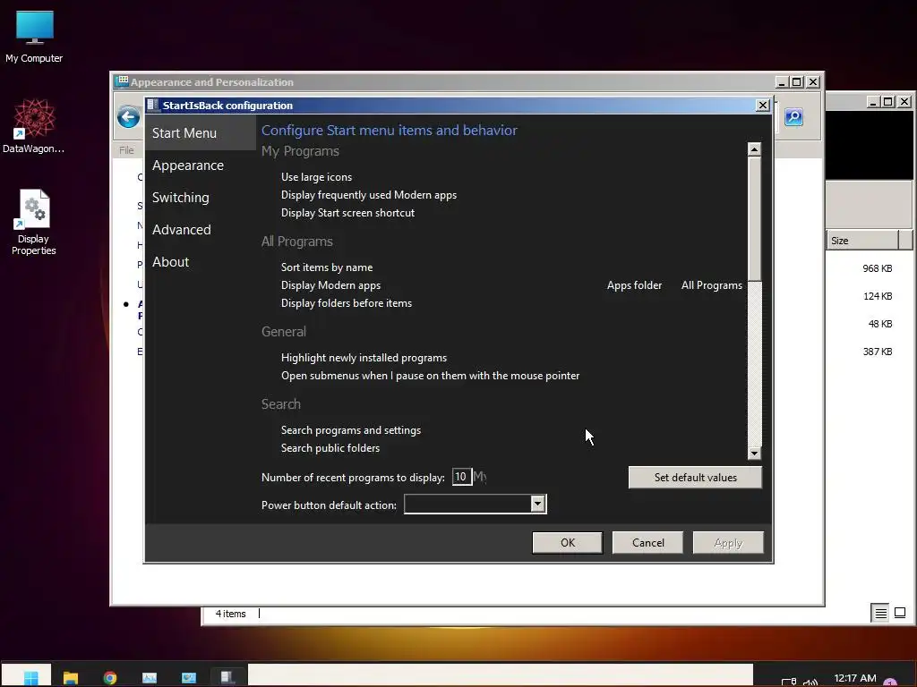The height and width of the screenshot is (687, 917).
Task: Select the All Programs radio option
Action: (x=711, y=285)
